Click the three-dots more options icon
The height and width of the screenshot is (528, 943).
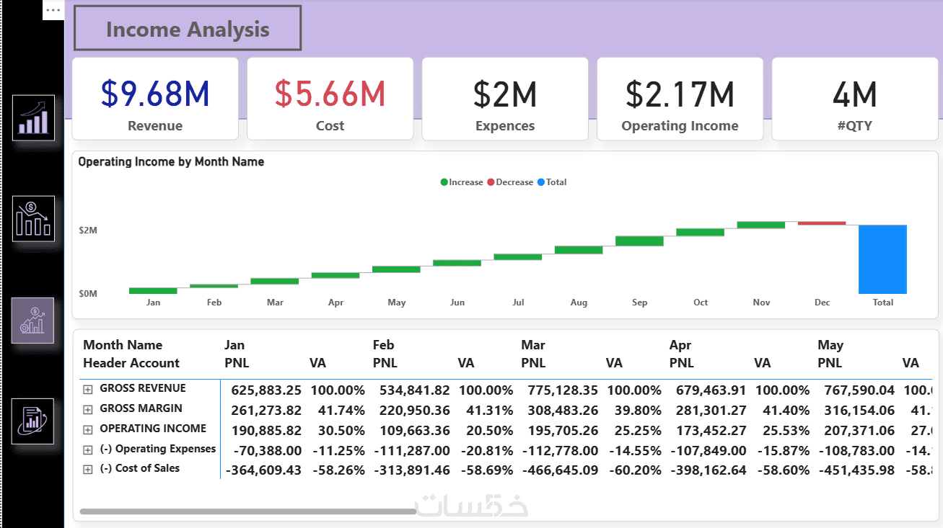click(53, 10)
